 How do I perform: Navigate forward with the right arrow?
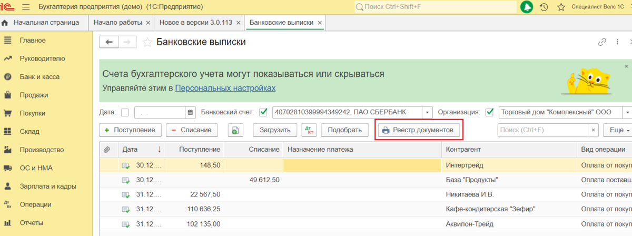click(x=127, y=42)
